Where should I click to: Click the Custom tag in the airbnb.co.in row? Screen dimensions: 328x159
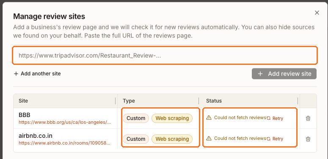click(136, 139)
